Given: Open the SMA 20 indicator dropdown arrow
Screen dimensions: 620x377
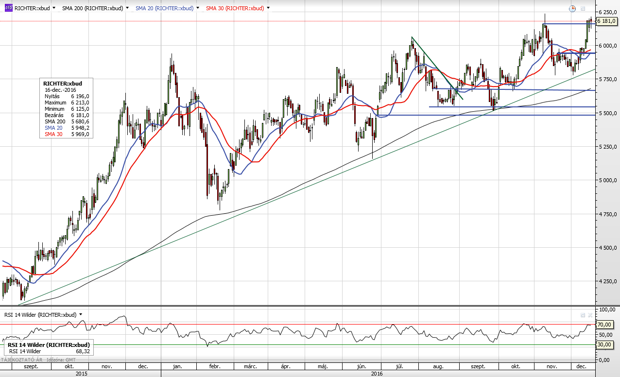Looking at the screenshot, I should [198, 8].
